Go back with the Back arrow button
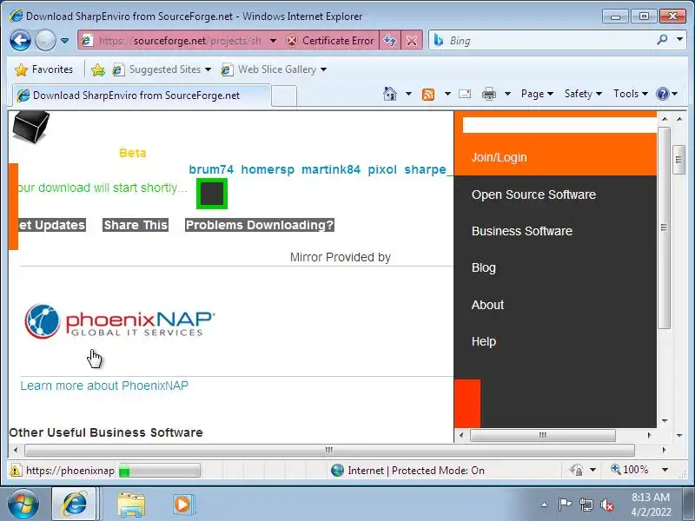 20,41
